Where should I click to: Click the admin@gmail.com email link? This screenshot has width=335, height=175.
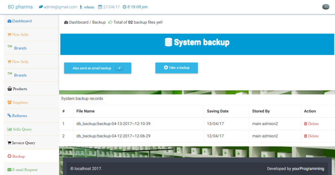click(60, 7)
